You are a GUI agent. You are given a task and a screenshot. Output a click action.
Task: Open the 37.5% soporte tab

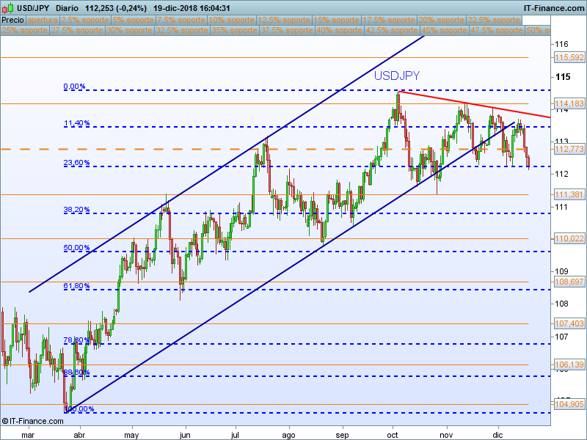coord(287,30)
